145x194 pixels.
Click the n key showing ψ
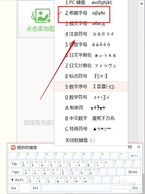[x=78, y=180]
